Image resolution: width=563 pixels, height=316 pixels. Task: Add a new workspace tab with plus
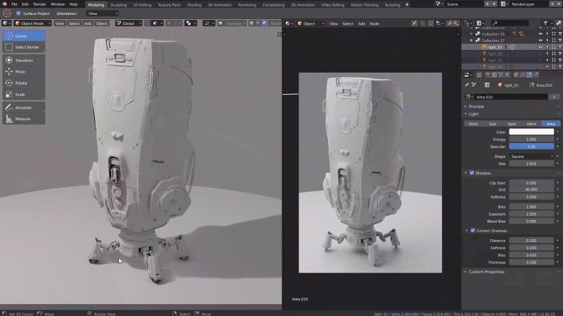(x=407, y=5)
